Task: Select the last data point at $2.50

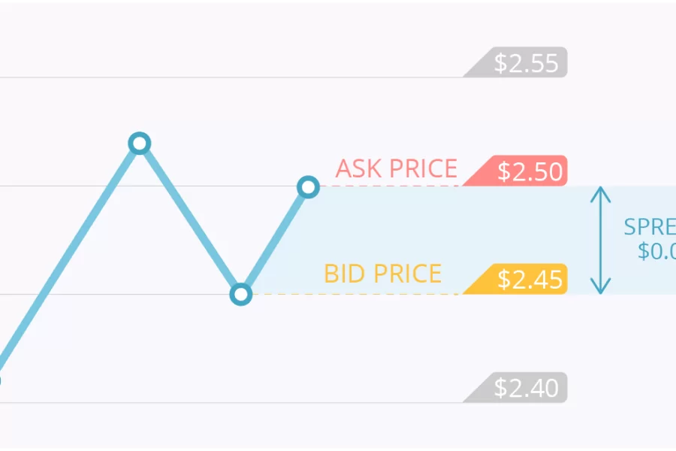Action: pyautogui.click(x=308, y=187)
